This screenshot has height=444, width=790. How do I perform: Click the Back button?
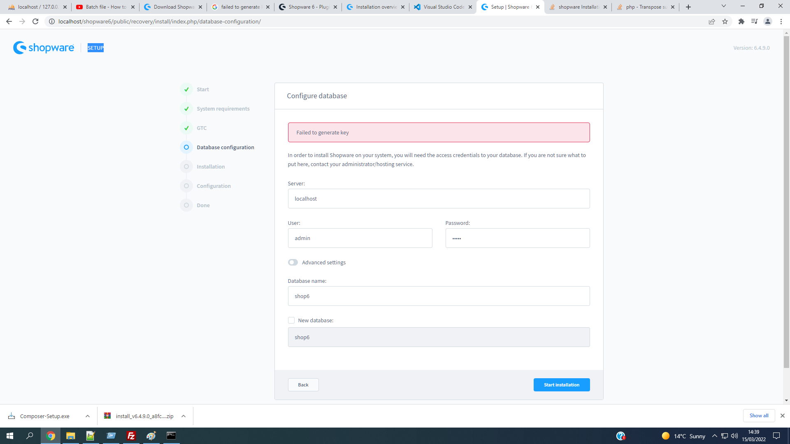pyautogui.click(x=303, y=385)
